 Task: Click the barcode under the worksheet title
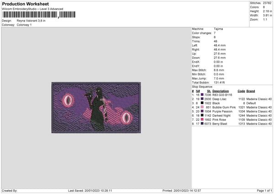(x=39, y=15)
